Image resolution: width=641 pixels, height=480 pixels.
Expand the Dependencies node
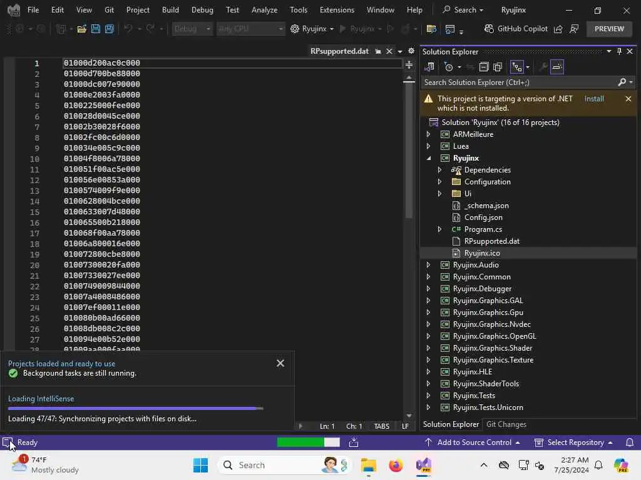pyautogui.click(x=439, y=170)
